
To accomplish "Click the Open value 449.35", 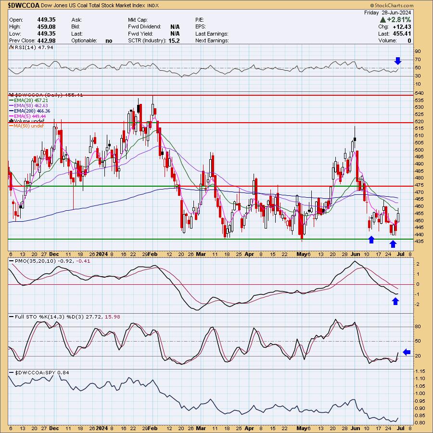I will point(46,20).
